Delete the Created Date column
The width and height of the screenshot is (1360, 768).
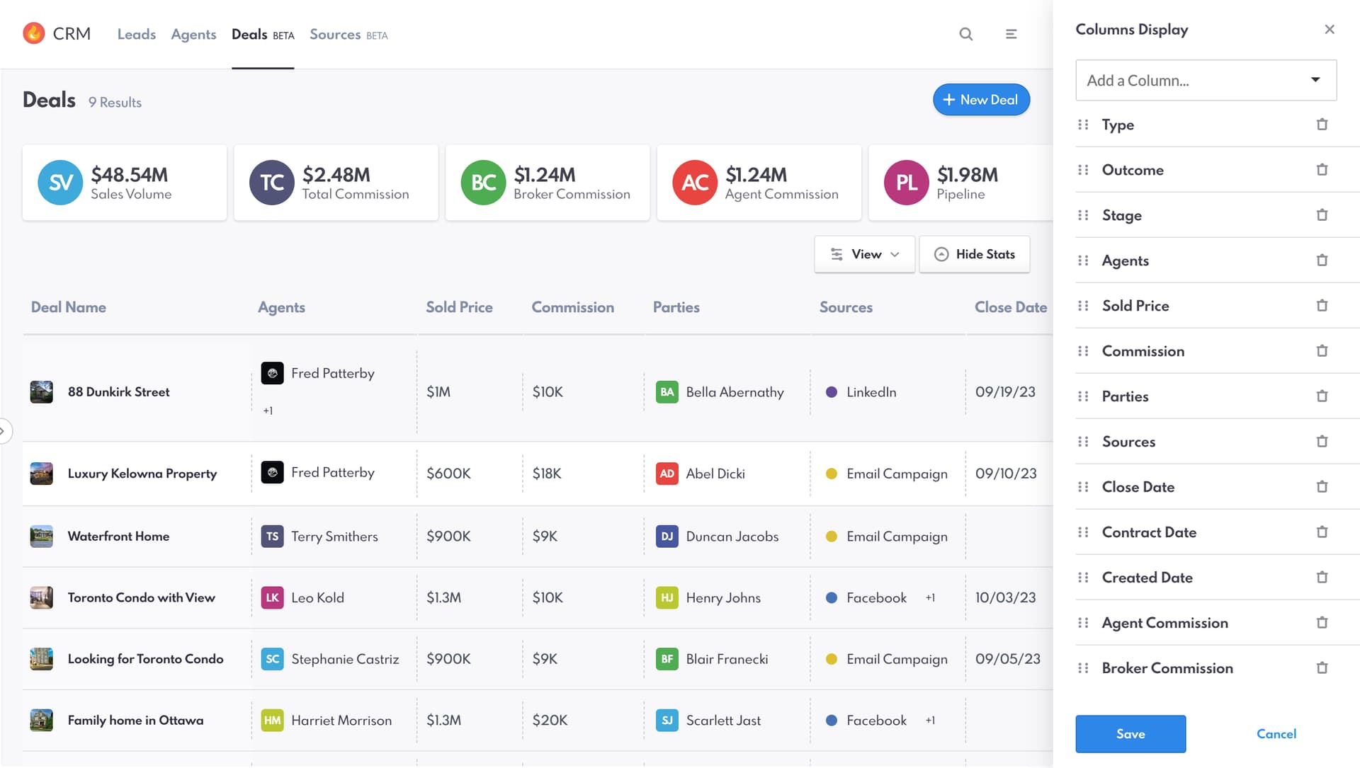1322,578
